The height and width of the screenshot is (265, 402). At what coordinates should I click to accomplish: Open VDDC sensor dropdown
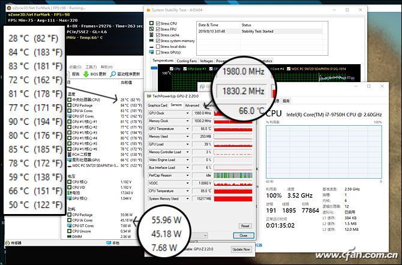[x=188, y=183]
